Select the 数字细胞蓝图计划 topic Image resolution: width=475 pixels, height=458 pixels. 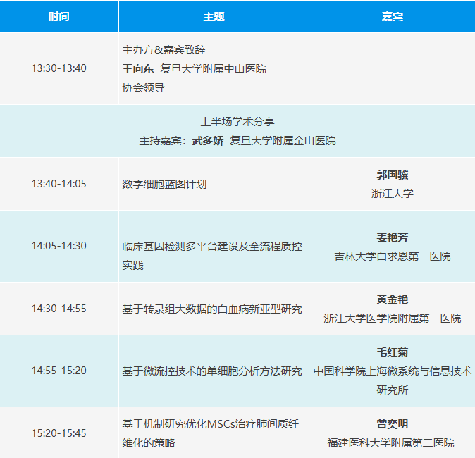[164, 184]
